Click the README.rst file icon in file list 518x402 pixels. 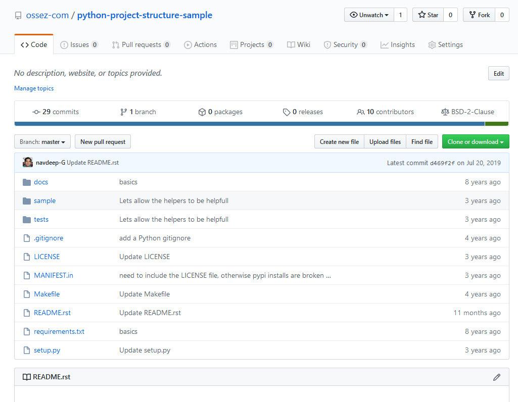tap(27, 313)
